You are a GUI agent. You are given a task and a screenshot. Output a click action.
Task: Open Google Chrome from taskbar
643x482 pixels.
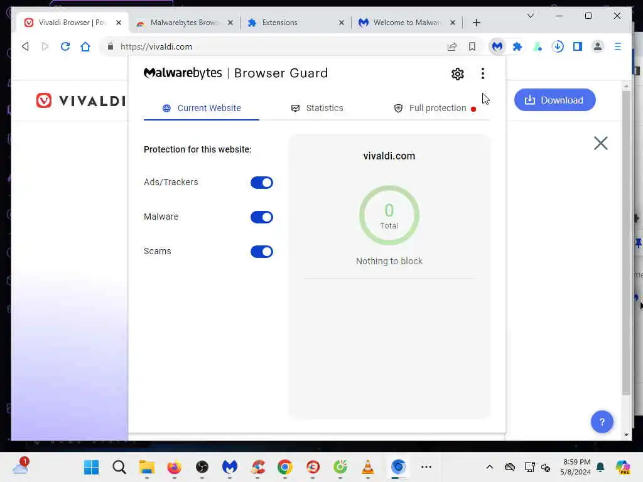[285, 467]
